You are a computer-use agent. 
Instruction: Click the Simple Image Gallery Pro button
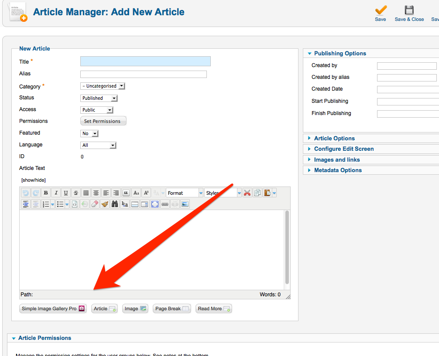(x=53, y=309)
